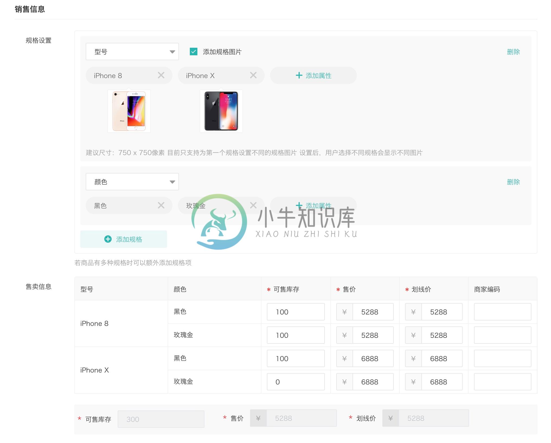Edit stock for iPhone X 玫瑰金
Screen dimensions: 551x443
[296, 382]
